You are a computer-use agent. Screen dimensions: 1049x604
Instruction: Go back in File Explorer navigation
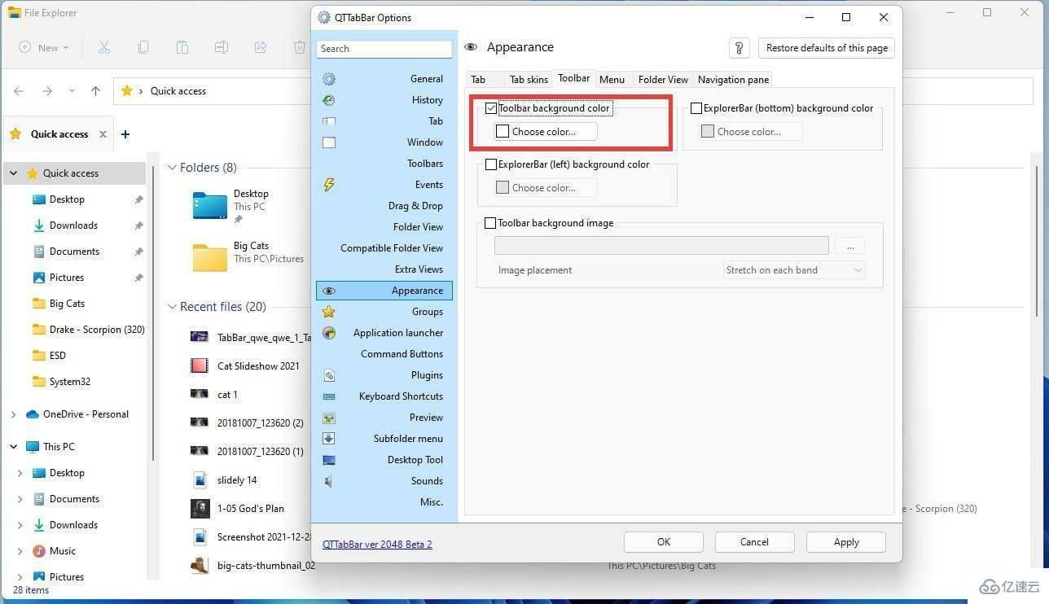click(x=19, y=91)
